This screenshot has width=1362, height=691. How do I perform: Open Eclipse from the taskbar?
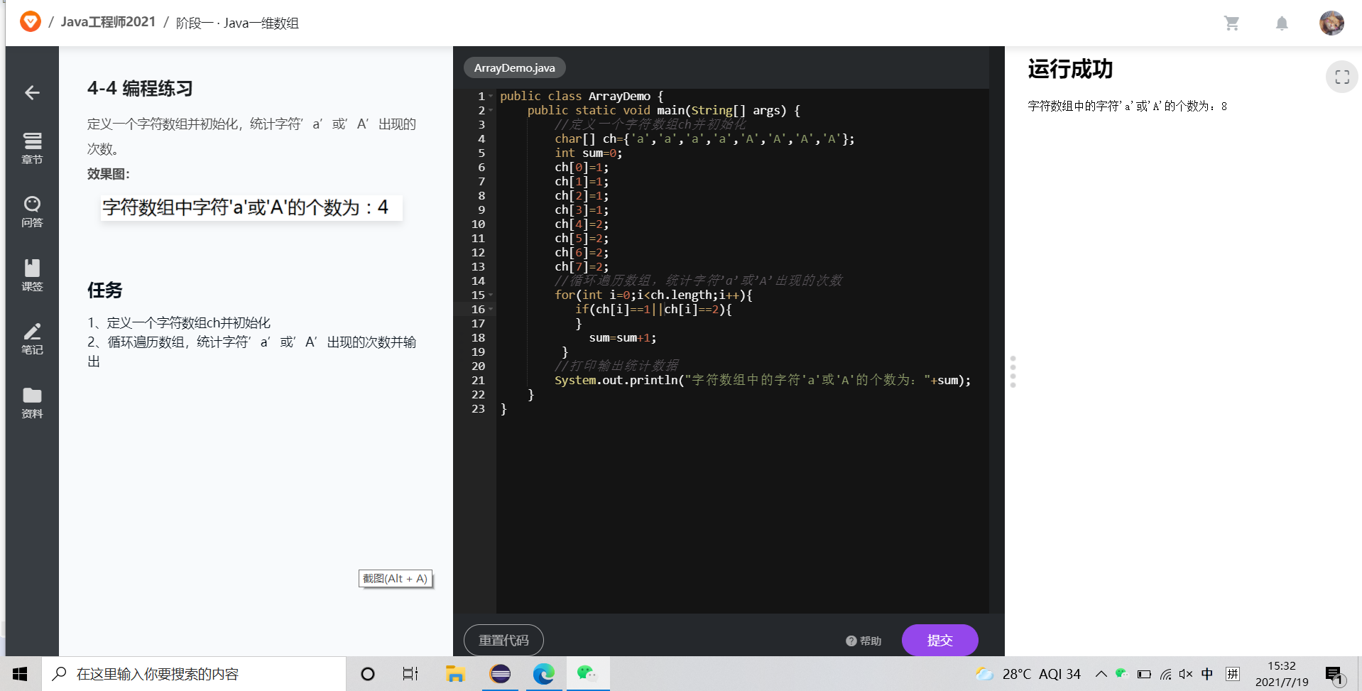pos(500,674)
